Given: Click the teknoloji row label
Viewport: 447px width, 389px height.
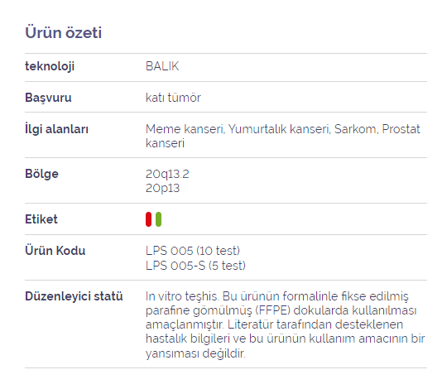Looking at the screenshot, I should pyautogui.click(x=50, y=66).
